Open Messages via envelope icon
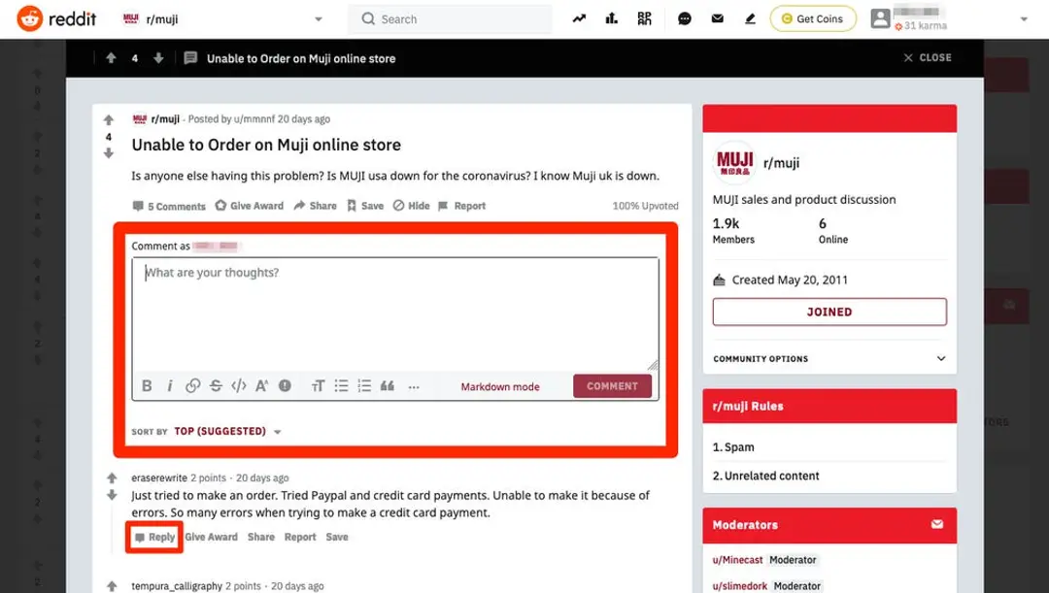Viewport: 1049px width, 593px height. (x=717, y=18)
